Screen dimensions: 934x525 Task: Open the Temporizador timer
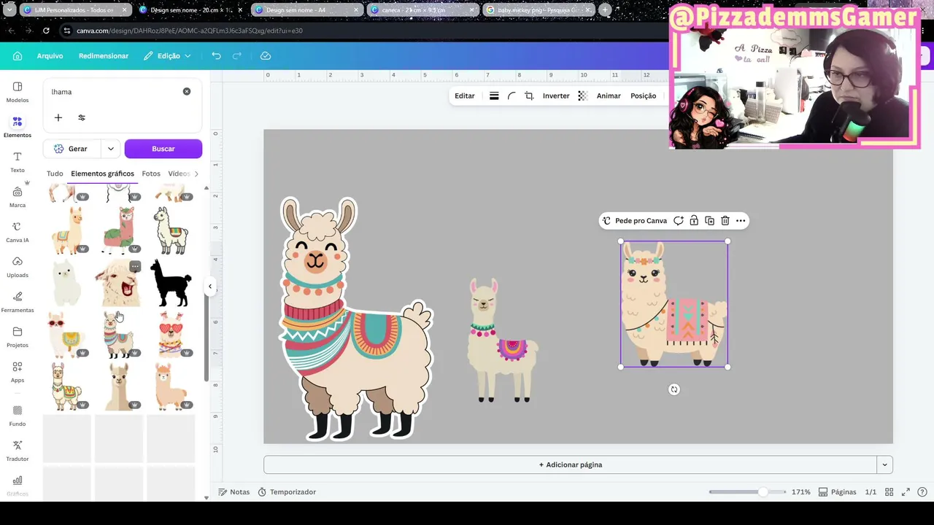pos(287,492)
